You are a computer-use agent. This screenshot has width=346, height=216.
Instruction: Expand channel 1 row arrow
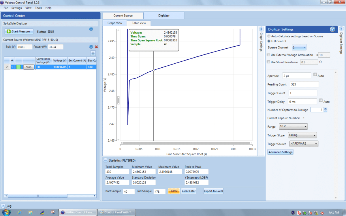coord(7,67)
